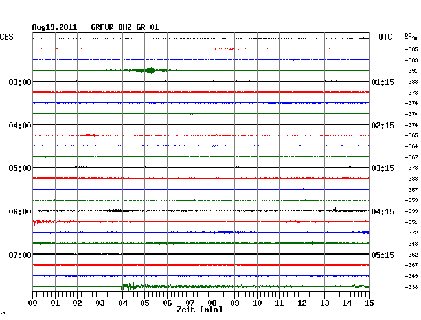Click the black spike near minute 13.5 on 06:00 trace
This screenshot has height=320, width=421.
pyautogui.click(x=335, y=211)
